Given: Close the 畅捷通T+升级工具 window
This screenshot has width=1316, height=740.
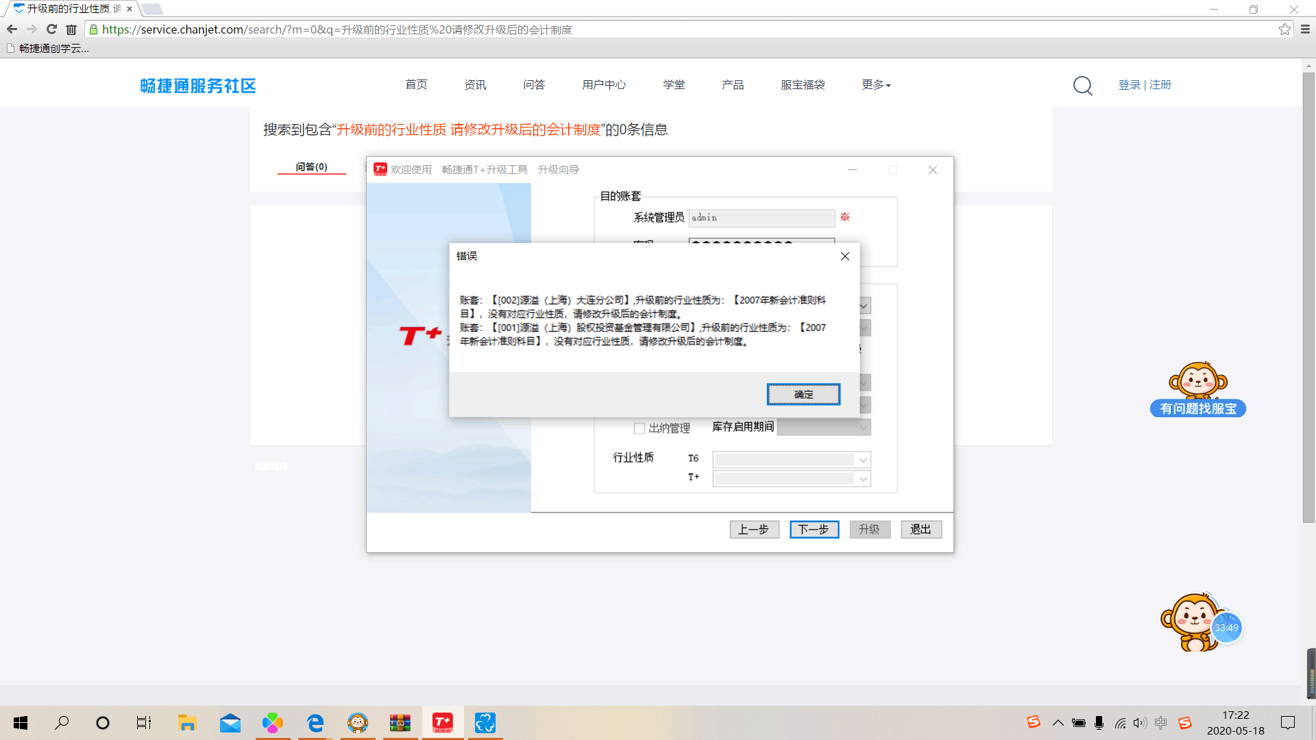Looking at the screenshot, I should (932, 170).
